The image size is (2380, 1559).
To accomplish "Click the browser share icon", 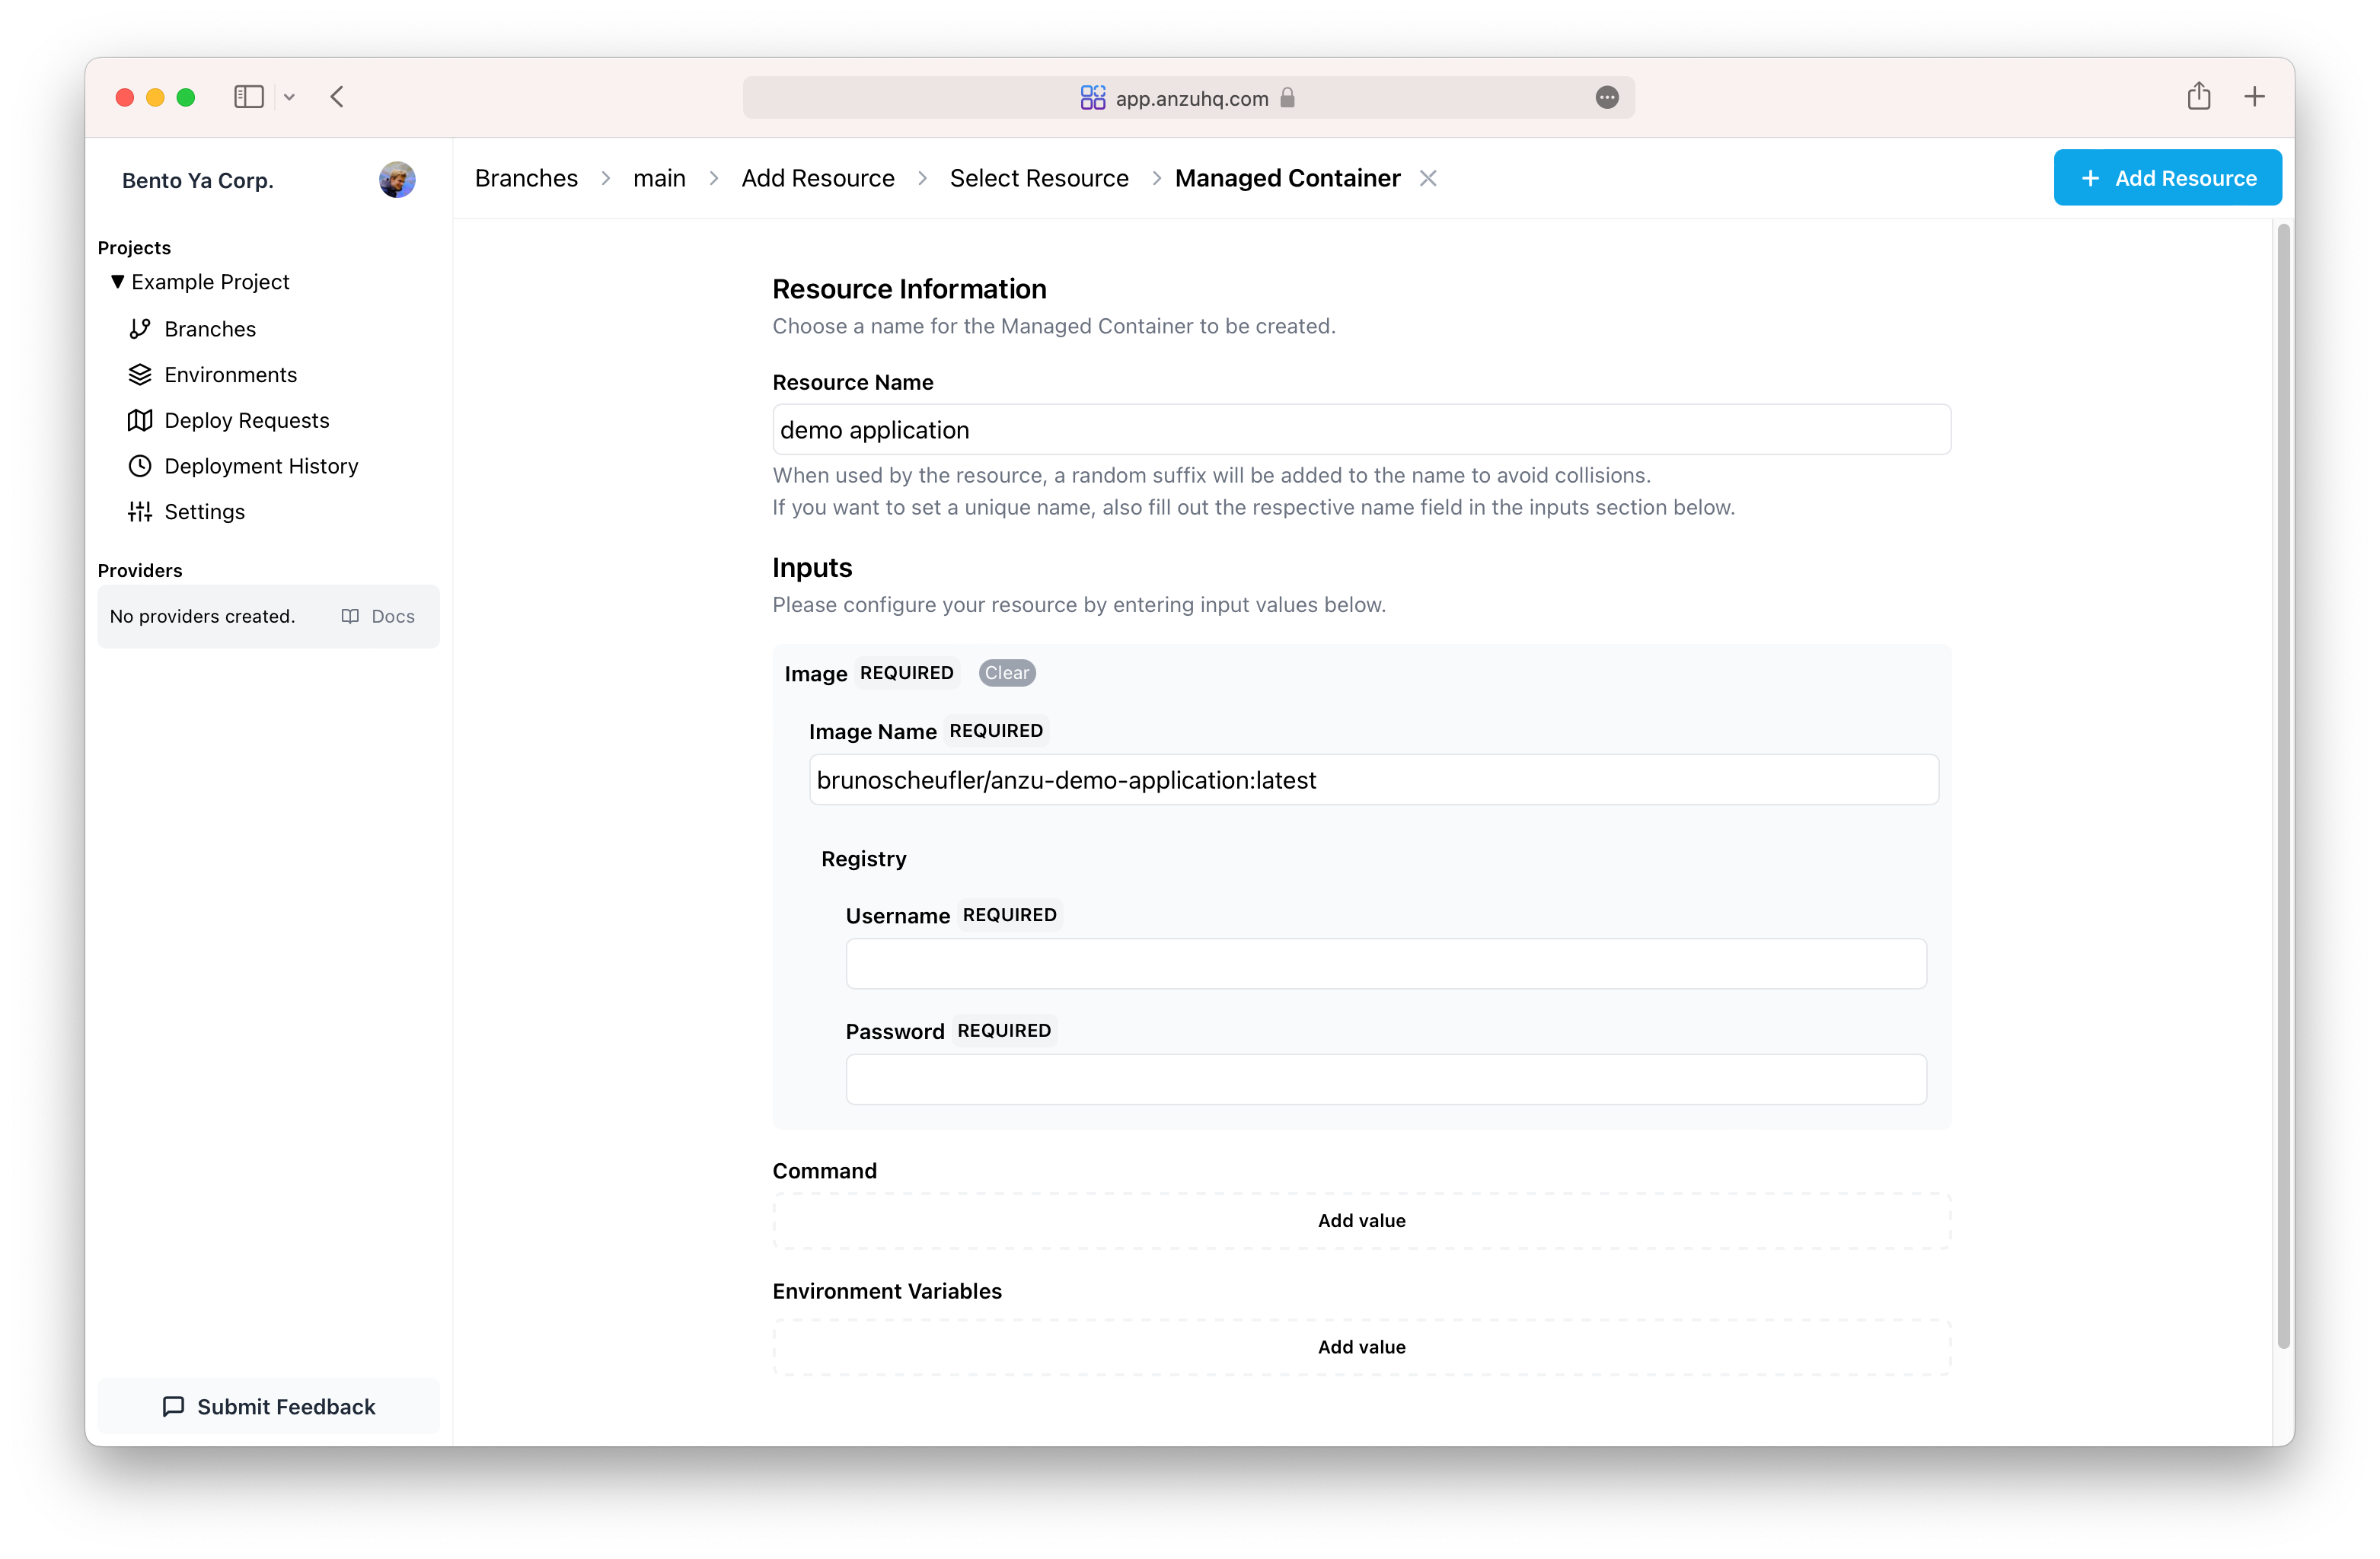I will (2198, 96).
